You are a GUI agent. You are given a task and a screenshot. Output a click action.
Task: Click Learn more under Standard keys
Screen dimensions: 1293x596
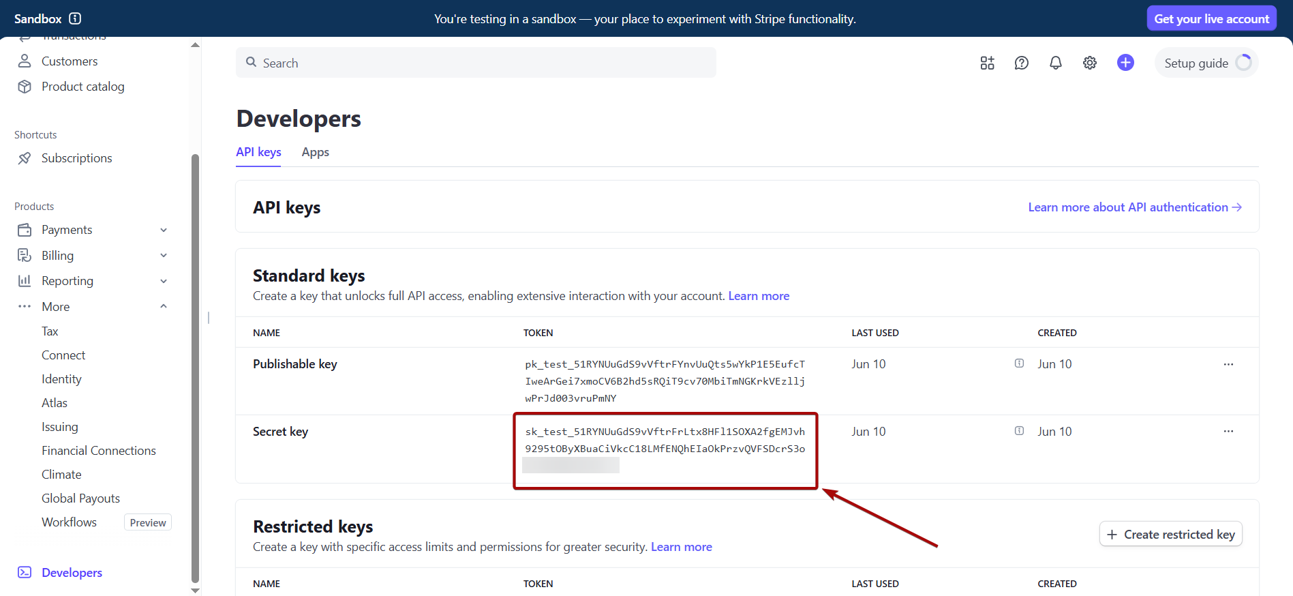point(759,296)
